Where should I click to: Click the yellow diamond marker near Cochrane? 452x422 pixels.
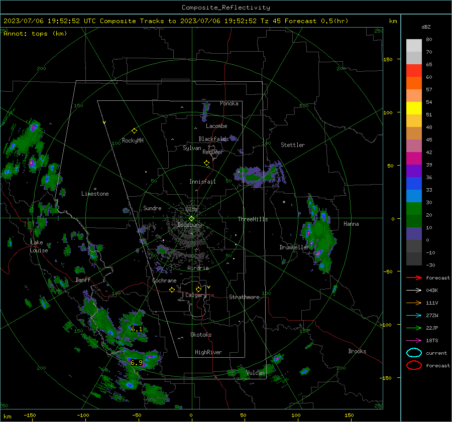tap(172, 290)
